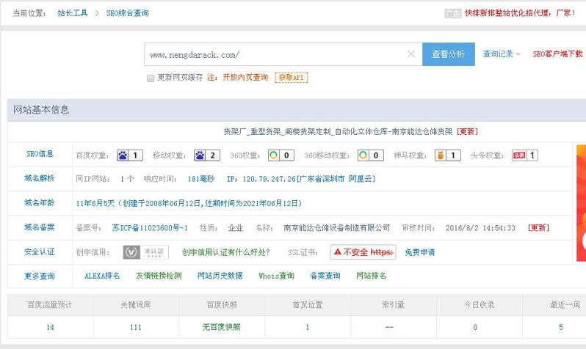Click 创宇信用认证有什么好处 link
The height and width of the screenshot is (349, 586).
226,252
